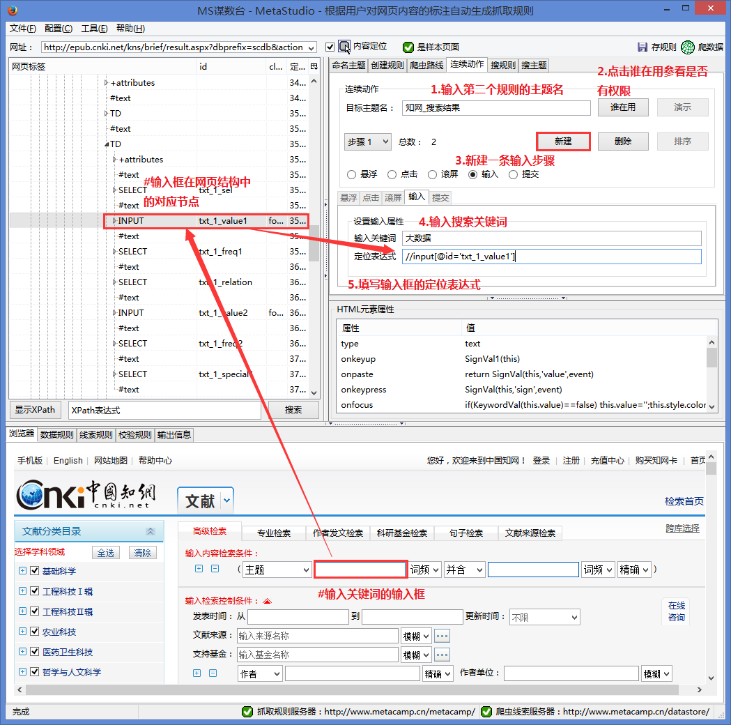The image size is (731, 725).
Task: Click the 输入关键词 input field
Action: pyautogui.click(x=551, y=238)
